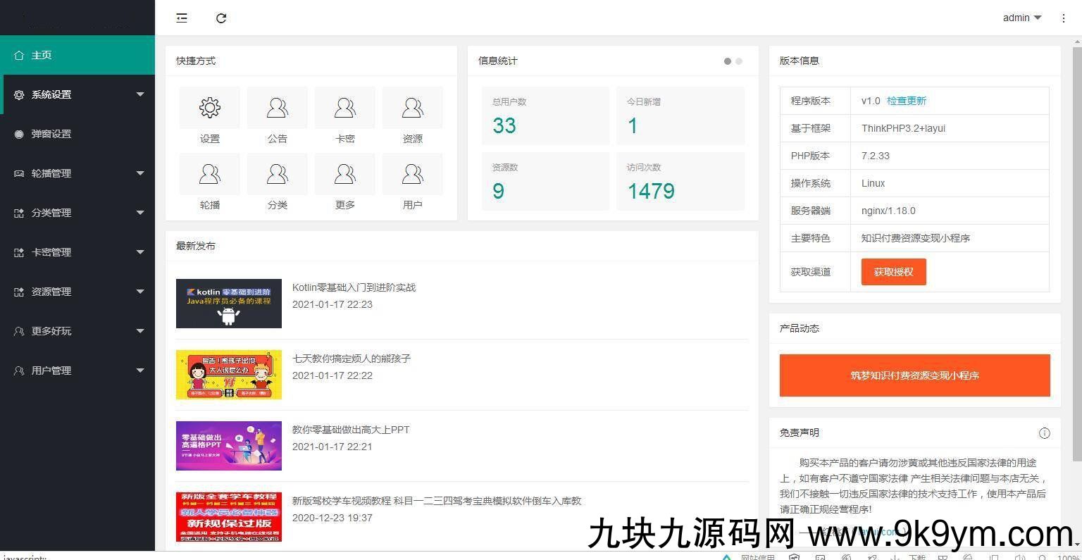Click the 获取授权 button
Screen dimensions: 1082x560
(893, 272)
